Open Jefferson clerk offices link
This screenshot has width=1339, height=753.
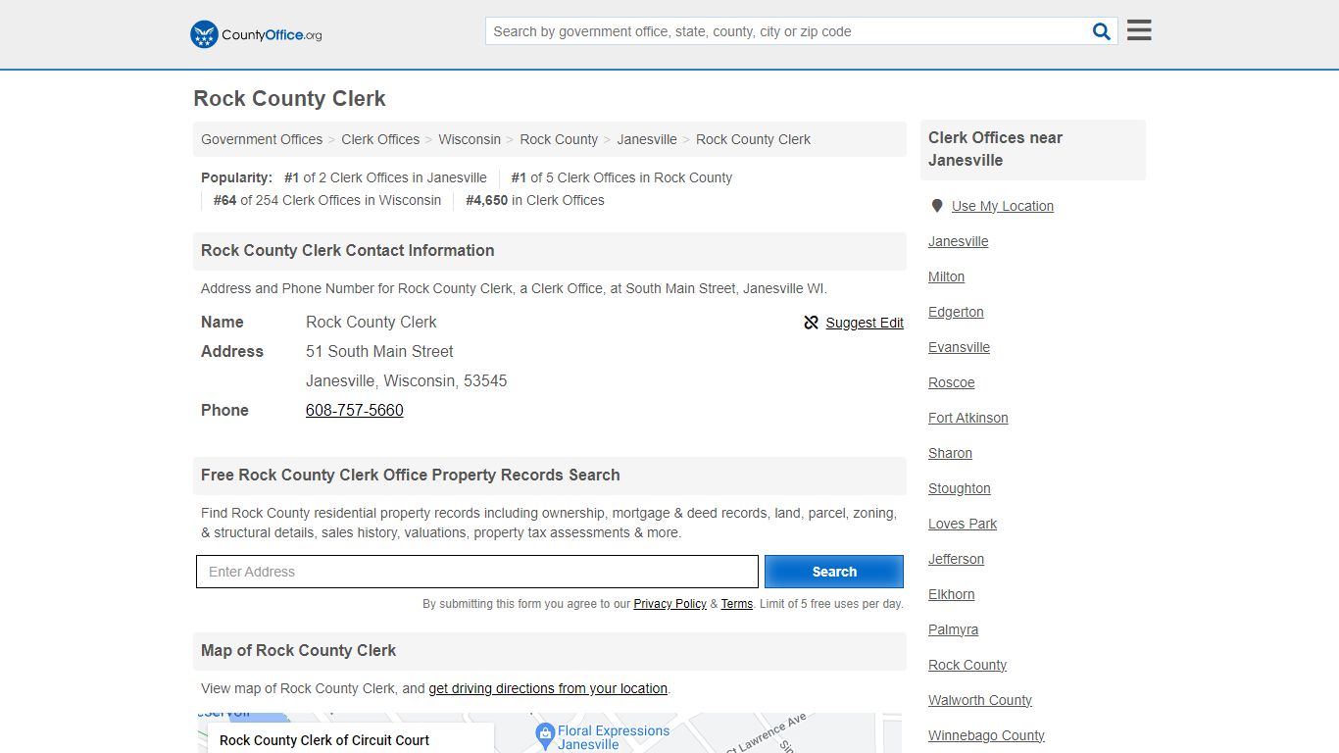pyautogui.click(x=957, y=559)
